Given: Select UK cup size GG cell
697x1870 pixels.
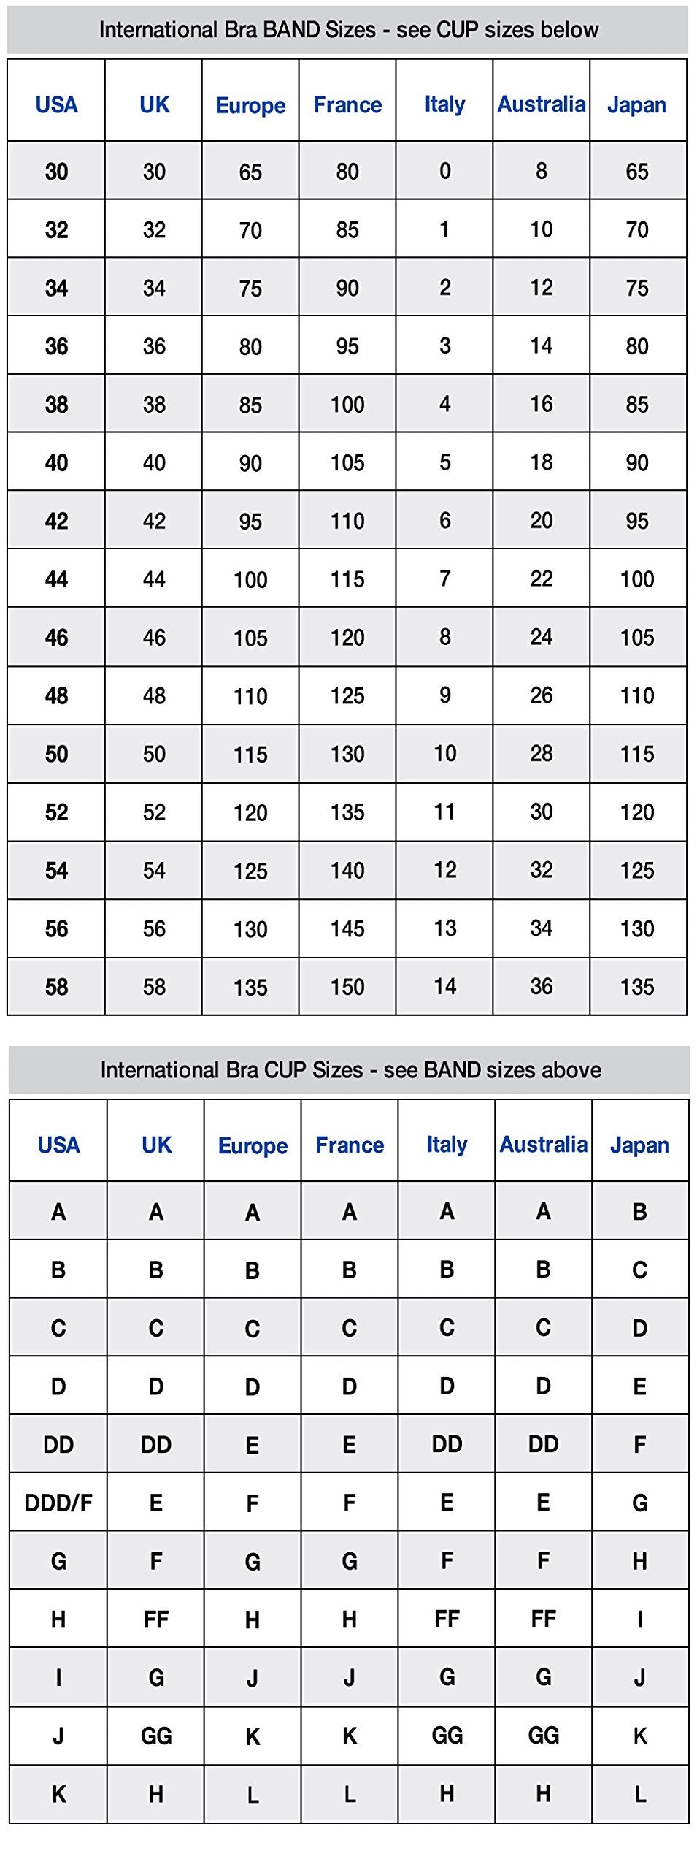Looking at the screenshot, I should [x=155, y=1736].
